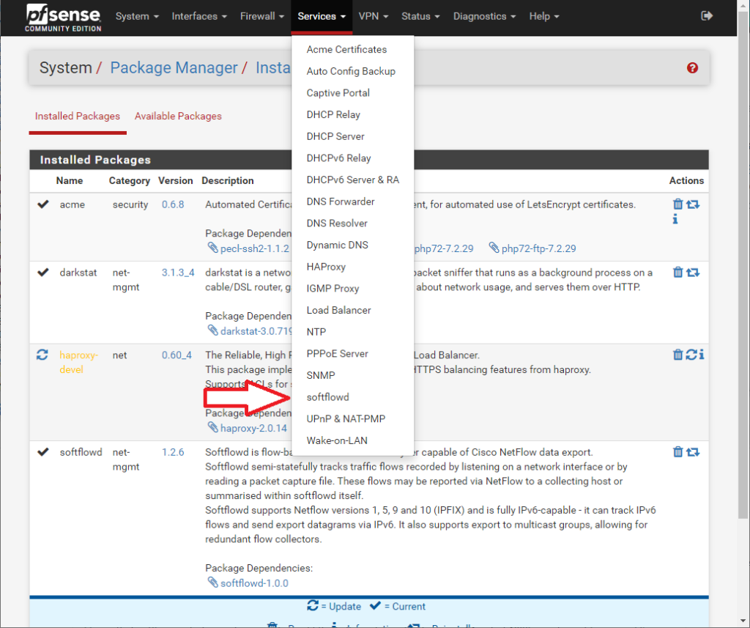Click the current checkmark next to darkstat
The width and height of the screenshot is (750, 628).
(43, 273)
